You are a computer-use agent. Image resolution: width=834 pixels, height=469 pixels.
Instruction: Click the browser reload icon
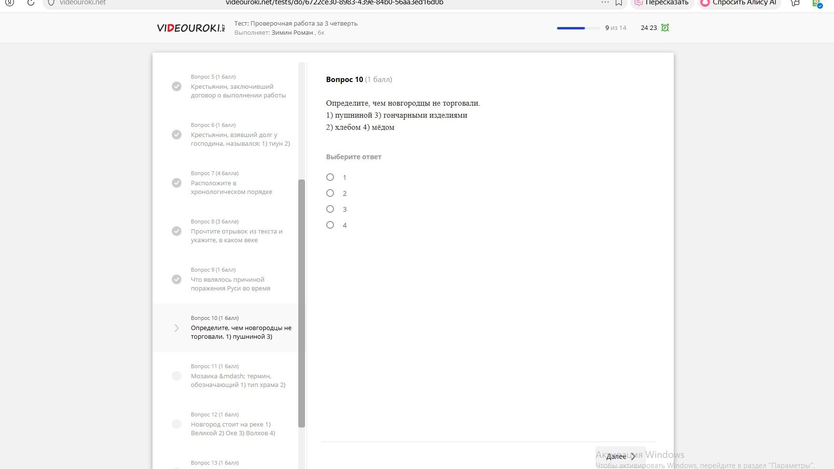(31, 2)
